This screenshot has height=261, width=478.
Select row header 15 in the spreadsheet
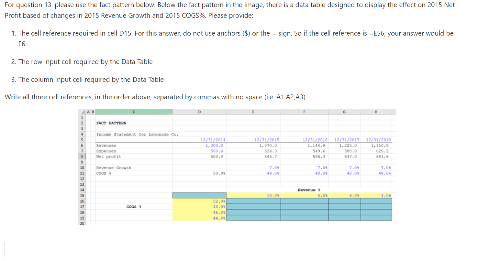[82, 195]
